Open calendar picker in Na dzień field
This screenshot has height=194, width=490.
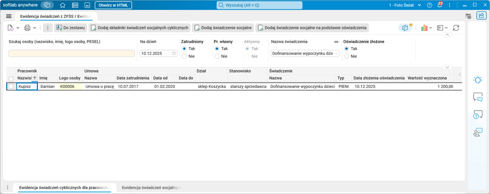tap(174, 53)
